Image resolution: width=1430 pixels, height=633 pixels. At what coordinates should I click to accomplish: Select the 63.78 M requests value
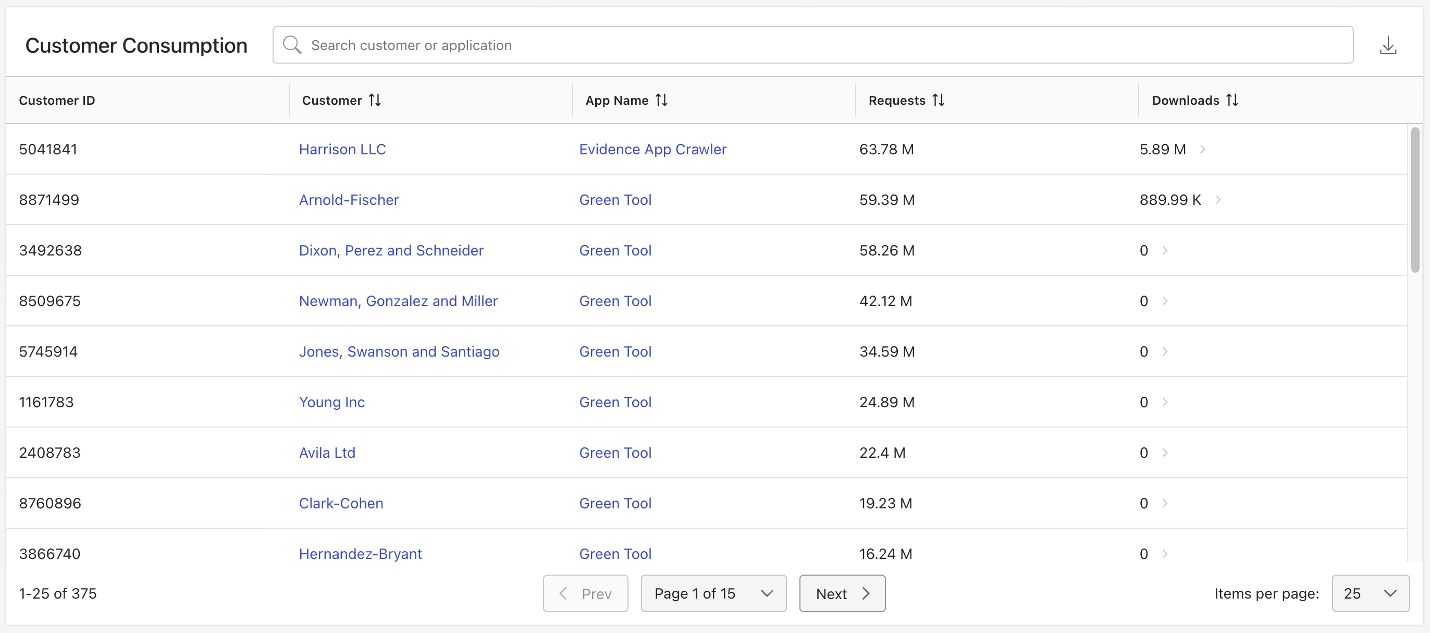[x=886, y=149]
